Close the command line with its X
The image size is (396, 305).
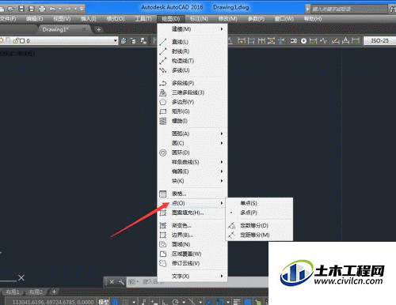point(112,282)
